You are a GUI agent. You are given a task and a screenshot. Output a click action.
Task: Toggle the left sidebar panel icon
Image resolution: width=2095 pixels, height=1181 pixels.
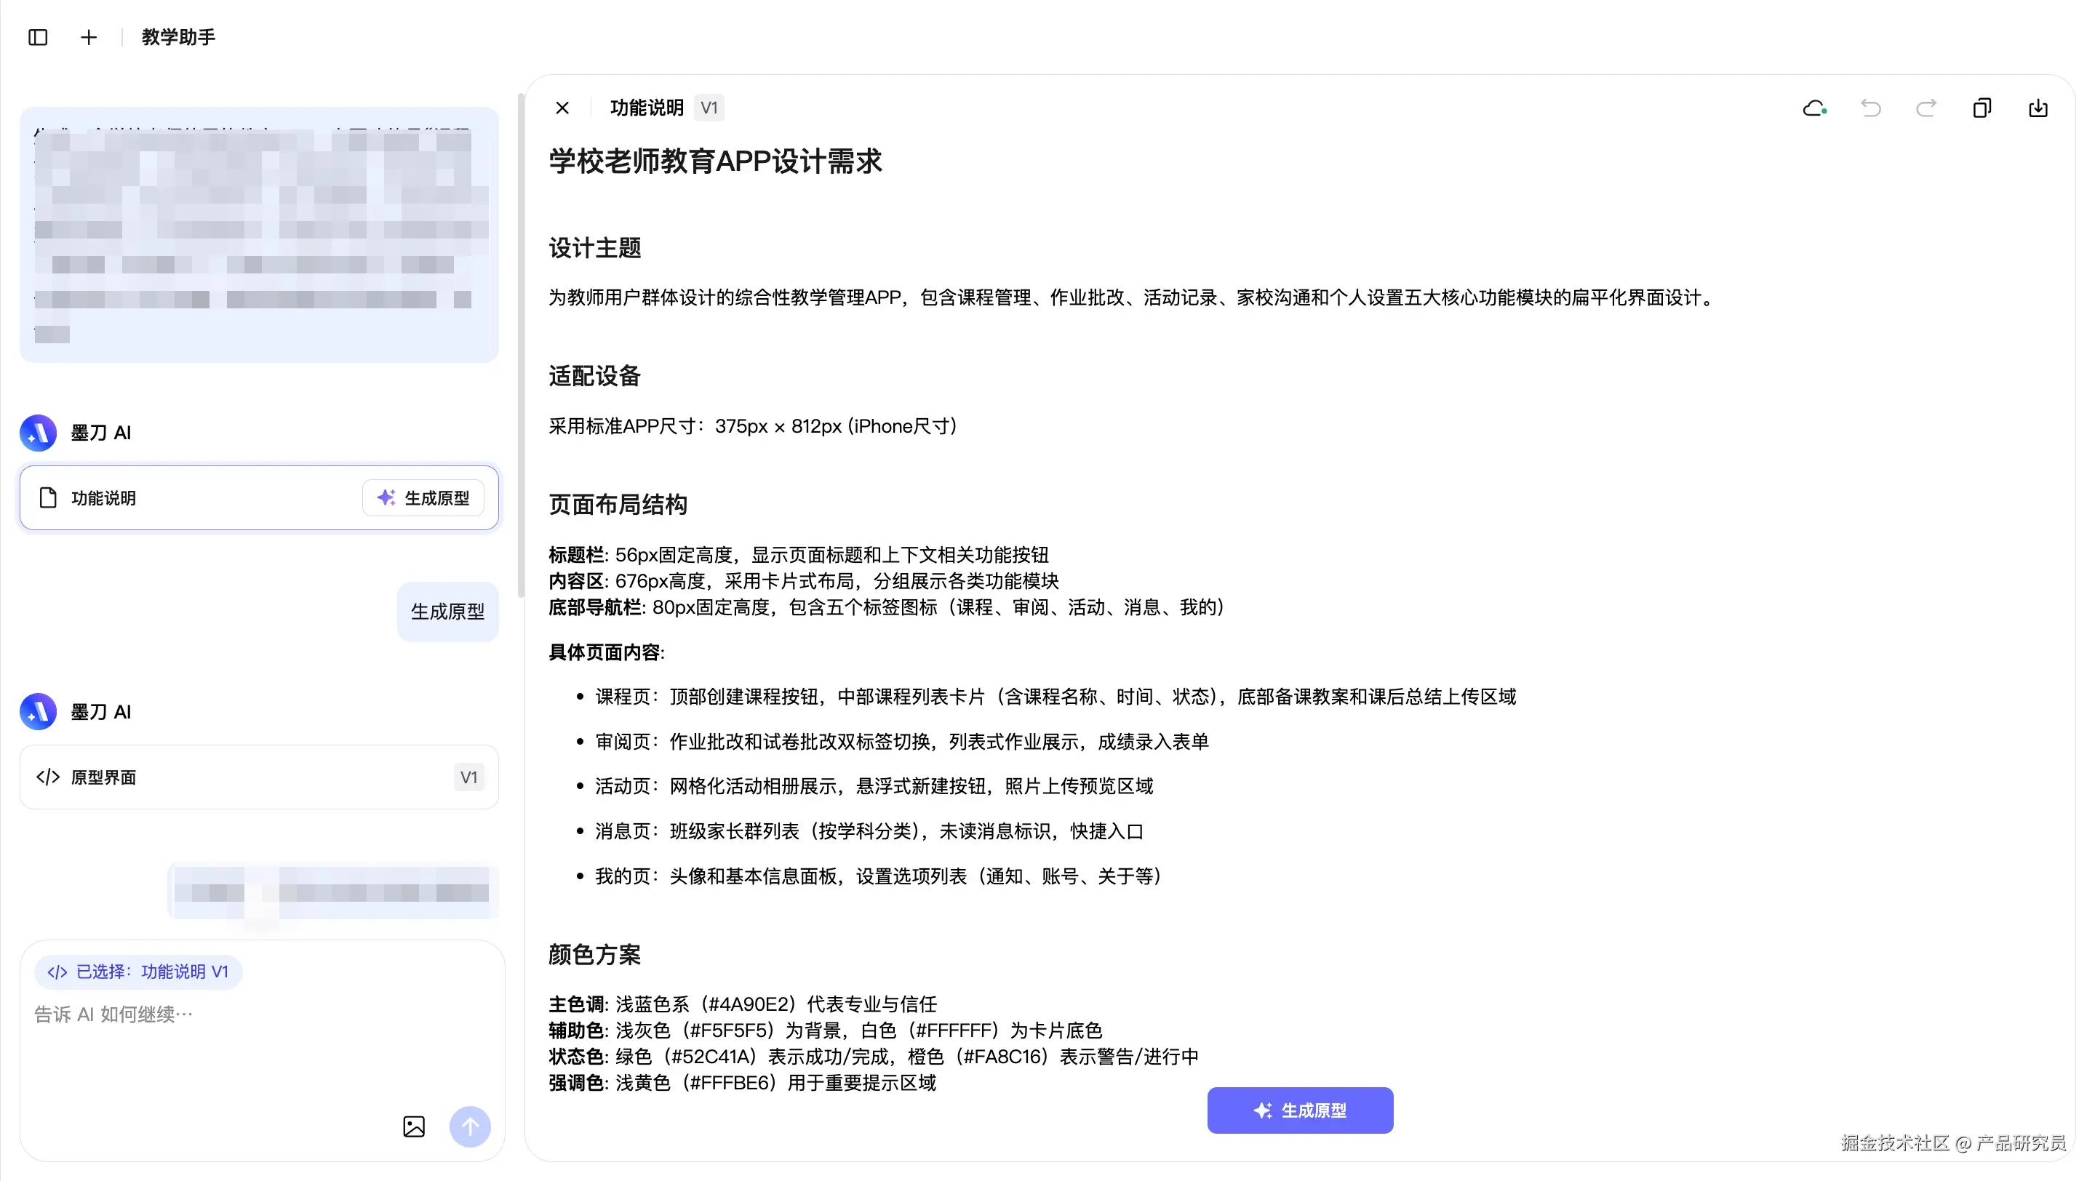[x=37, y=37]
